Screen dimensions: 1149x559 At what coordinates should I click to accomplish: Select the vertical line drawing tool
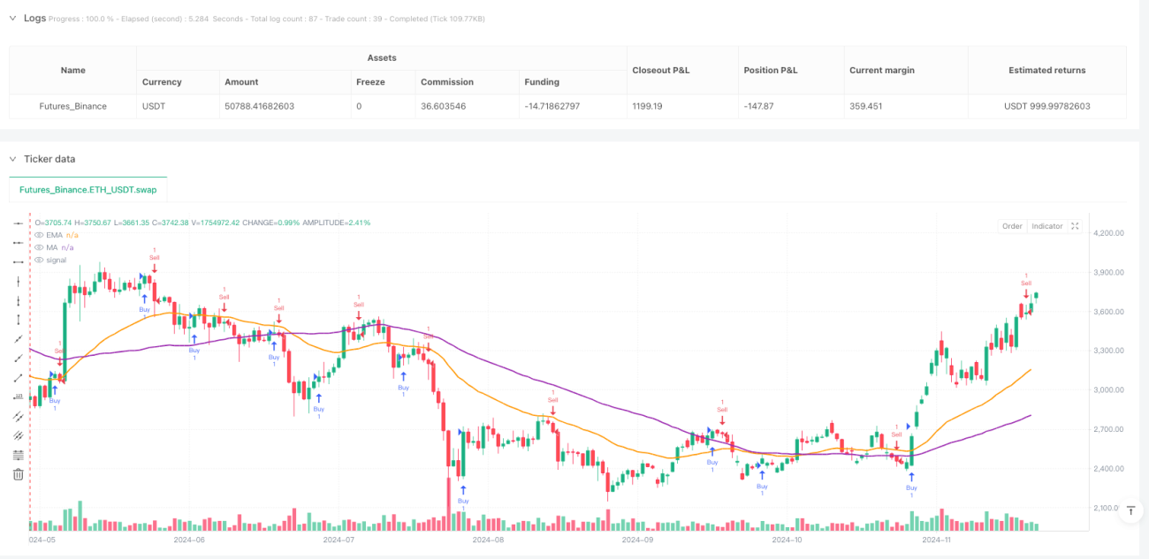pos(18,282)
